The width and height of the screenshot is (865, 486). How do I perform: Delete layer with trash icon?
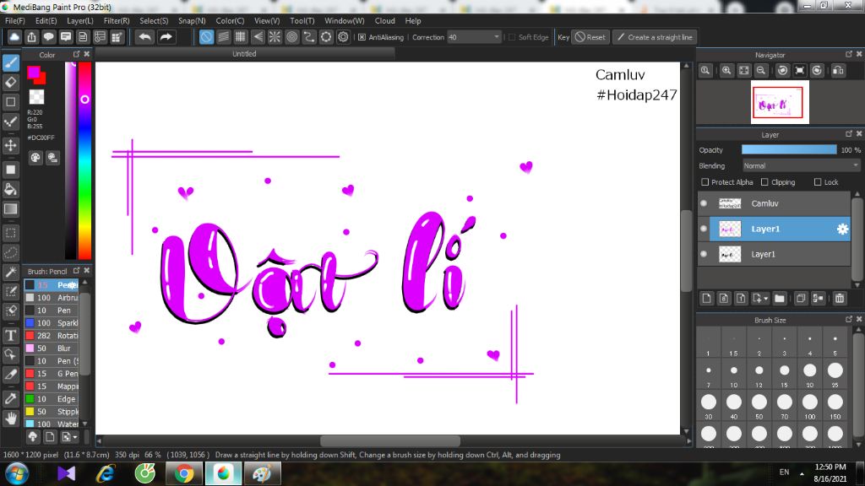tap(840, 298)
